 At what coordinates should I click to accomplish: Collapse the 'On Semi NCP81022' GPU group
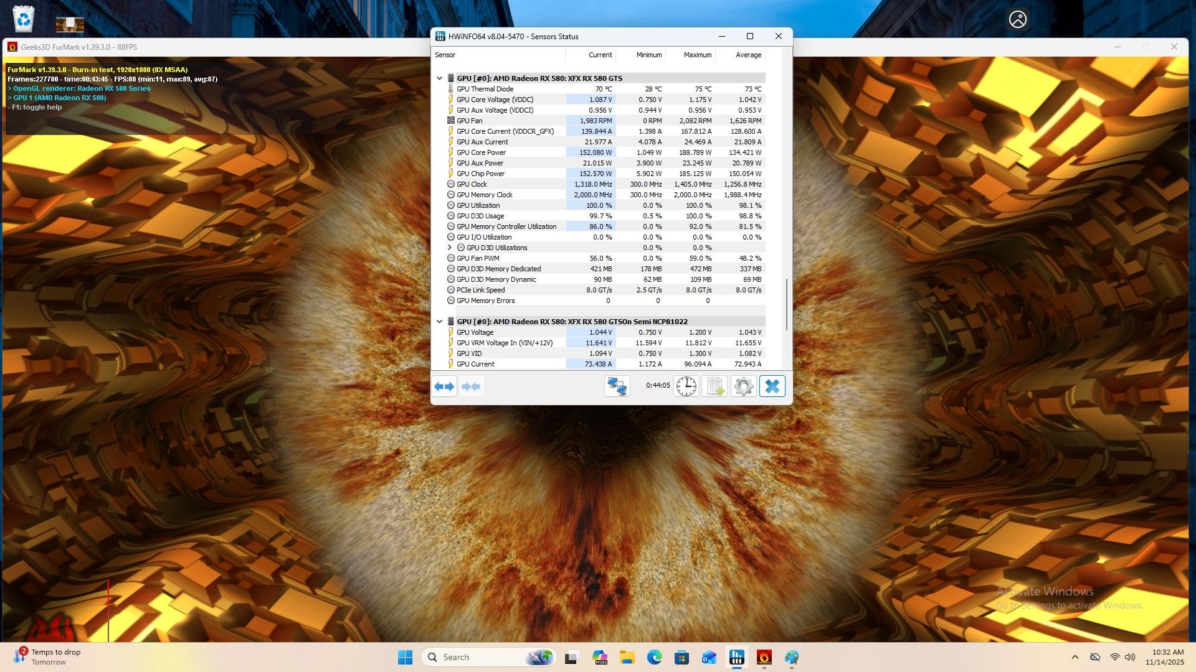pos(440,322)
